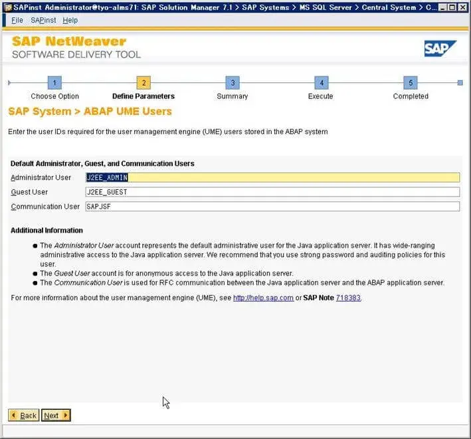Screen dimensions: 471x439
Task: Maximize the SAPinst window
Action: tap(452, 7)
